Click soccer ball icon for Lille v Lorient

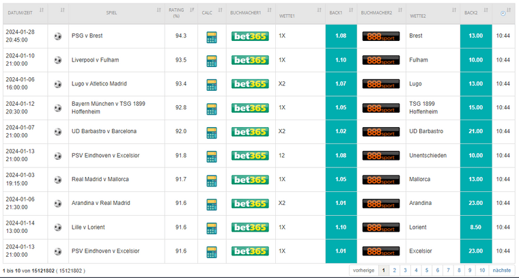coord(58,227)
